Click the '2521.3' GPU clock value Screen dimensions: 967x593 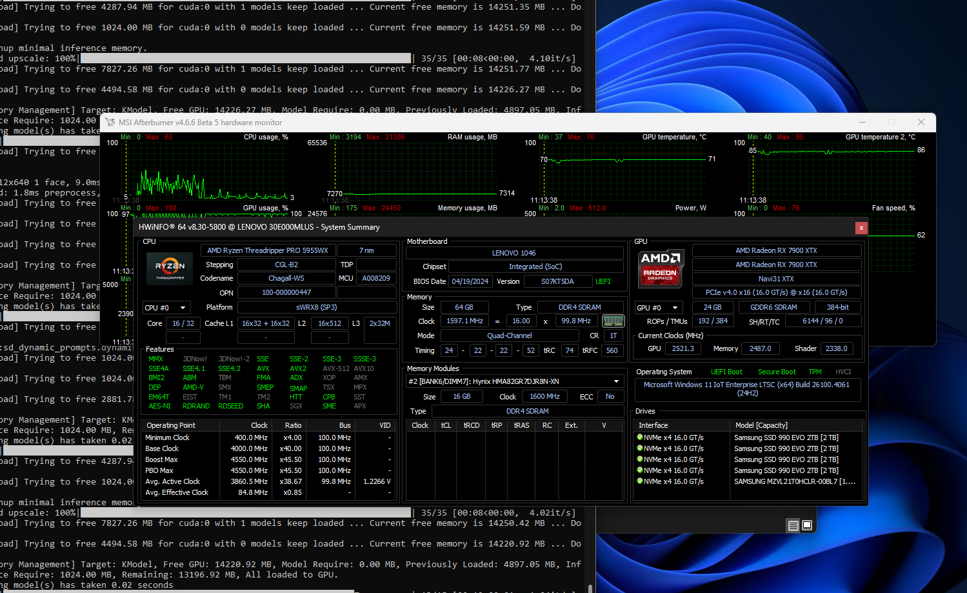(683, 348)
